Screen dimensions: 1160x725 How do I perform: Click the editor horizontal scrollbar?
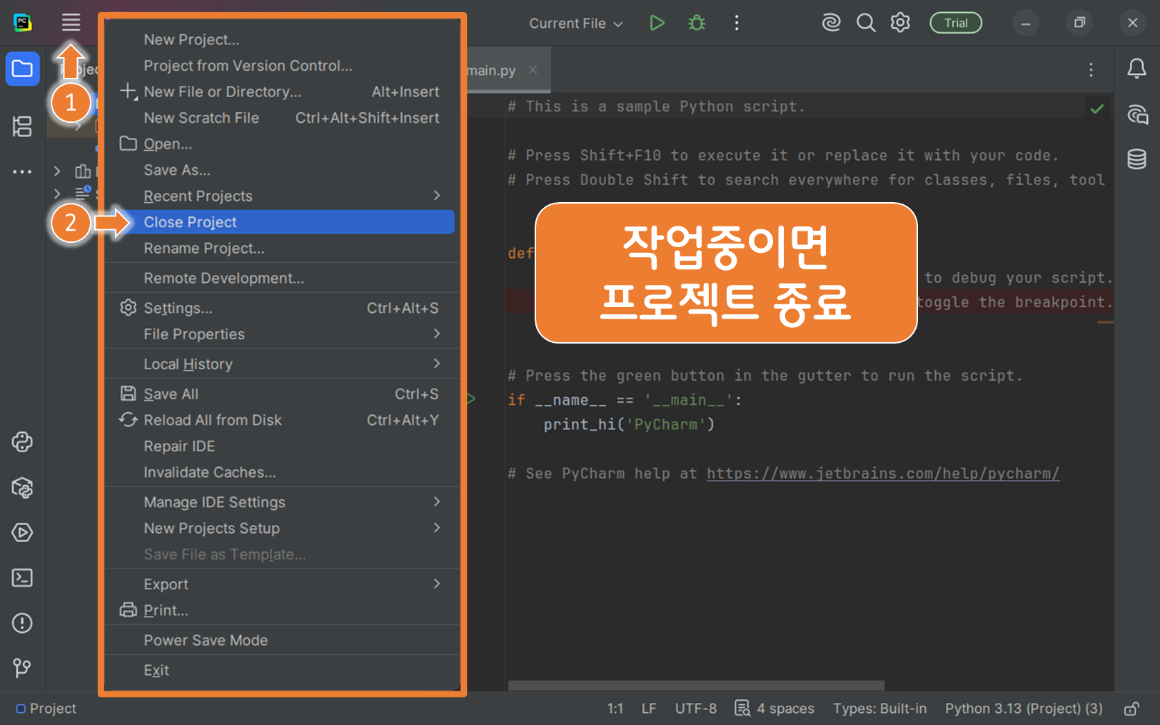[696, 686]
